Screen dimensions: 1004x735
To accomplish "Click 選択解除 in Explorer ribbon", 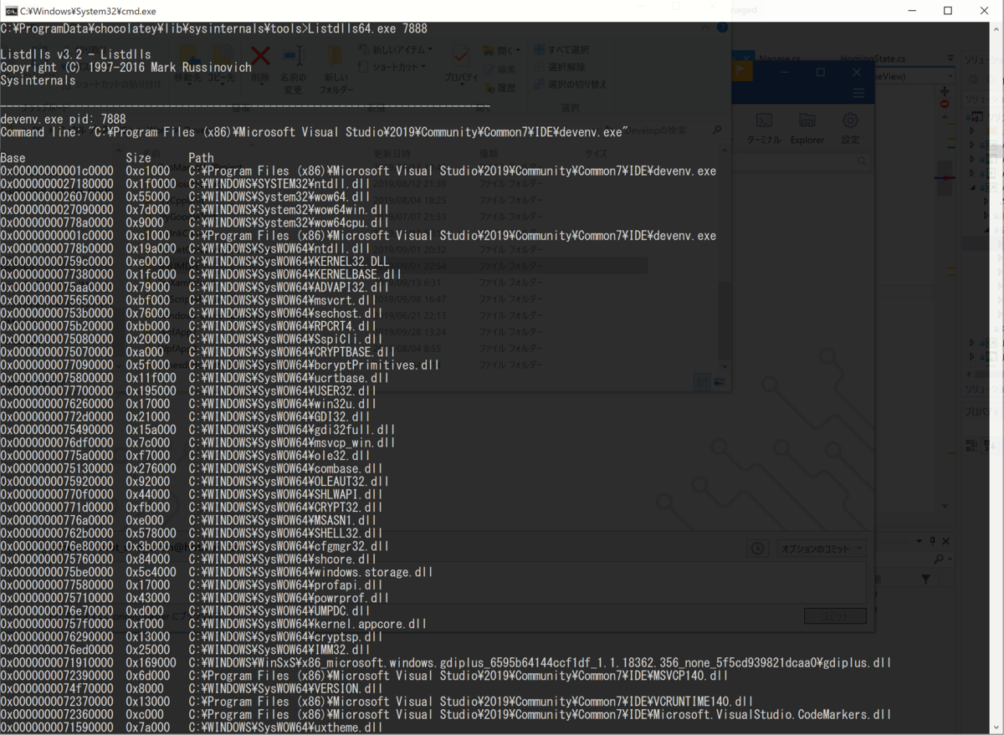I will coord(560,67).
